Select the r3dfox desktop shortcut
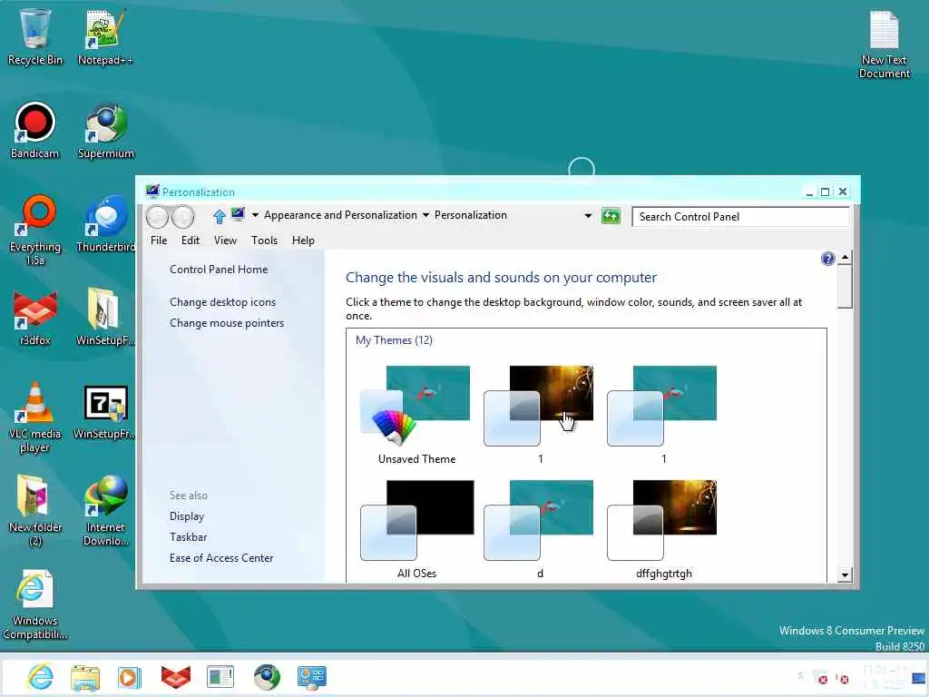Image resolution: width=929 pixels, height=697 pixels. coord(34,318)
